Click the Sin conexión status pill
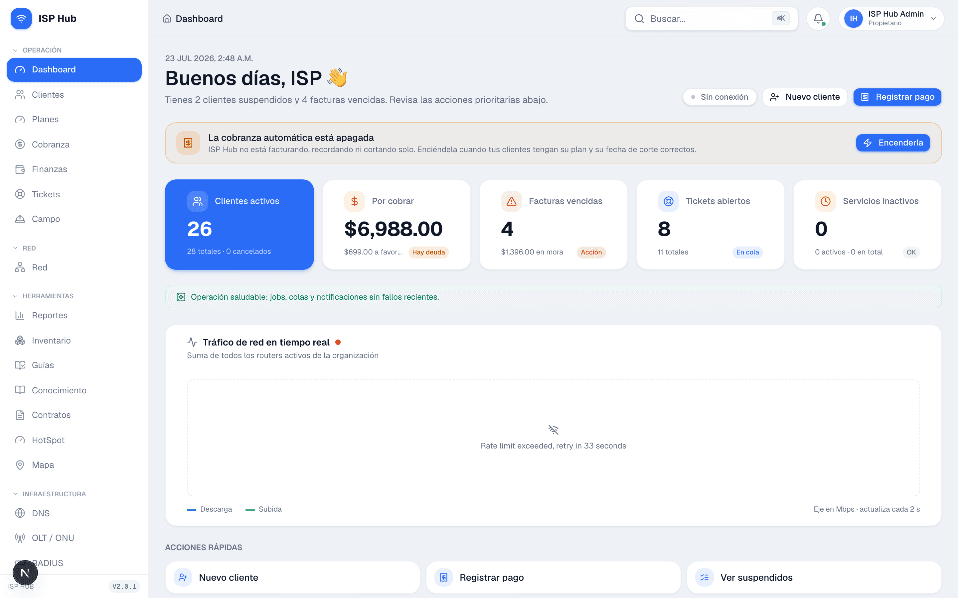This screenshot has width=958, height=598. [x=719, y=97]
